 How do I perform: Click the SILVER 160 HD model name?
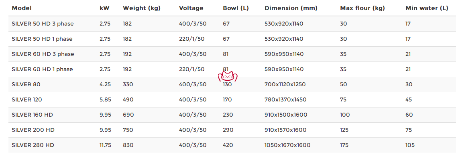(32, 115)
